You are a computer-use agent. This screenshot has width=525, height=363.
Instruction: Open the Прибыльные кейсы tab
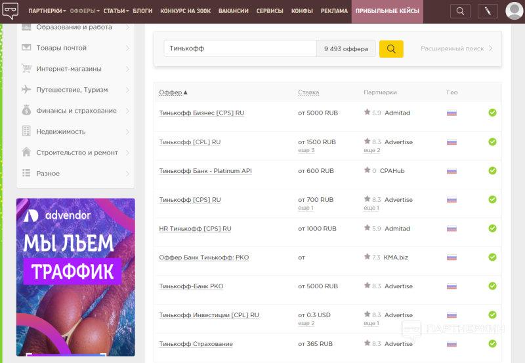pyautogui.click(x=387, y=11)
